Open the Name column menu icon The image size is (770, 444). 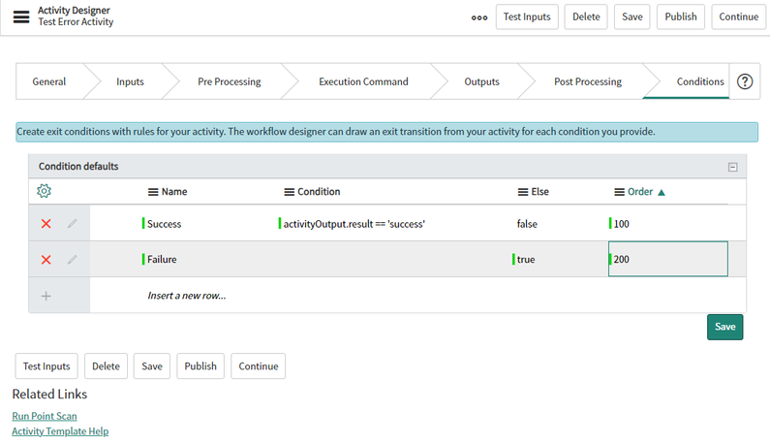point(153,192)
